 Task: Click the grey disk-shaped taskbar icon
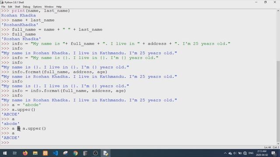click(x=65, y=153)
